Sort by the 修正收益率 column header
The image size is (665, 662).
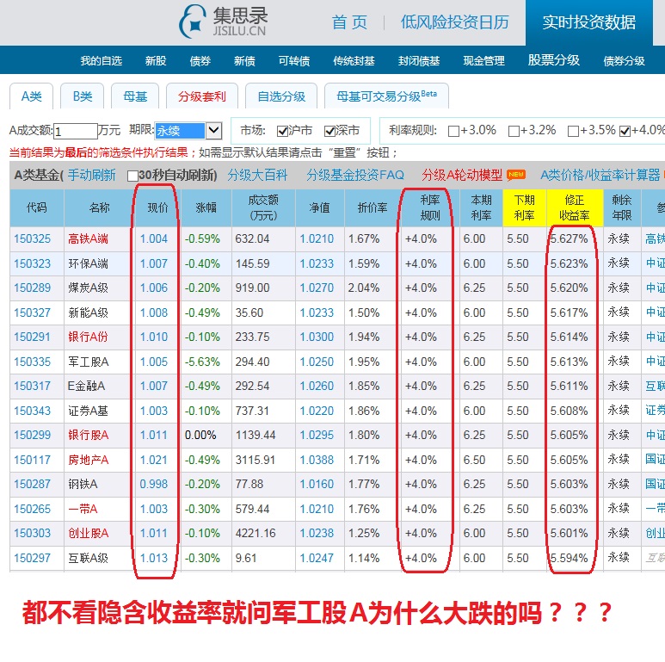(x=575, y=207)
